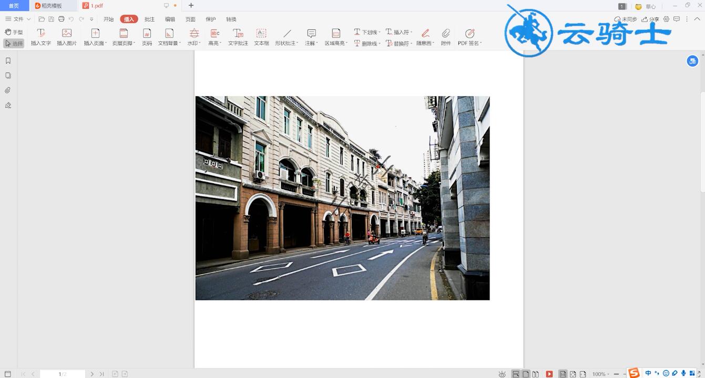Screen dimensions: 705x378
Task: Click the 插入图片 insert image icon
Action: pos(67,33)
